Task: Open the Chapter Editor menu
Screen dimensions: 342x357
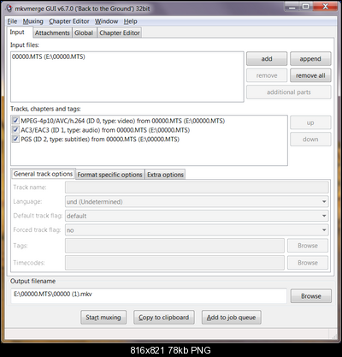Action: pos(69,21)
